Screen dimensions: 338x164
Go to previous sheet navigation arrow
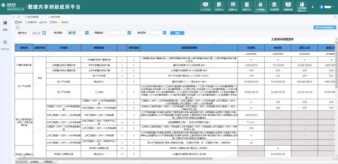click(20, 162)
